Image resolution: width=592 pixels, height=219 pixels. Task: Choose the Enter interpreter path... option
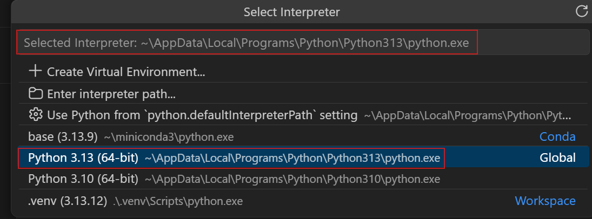[x=111, y=94]
